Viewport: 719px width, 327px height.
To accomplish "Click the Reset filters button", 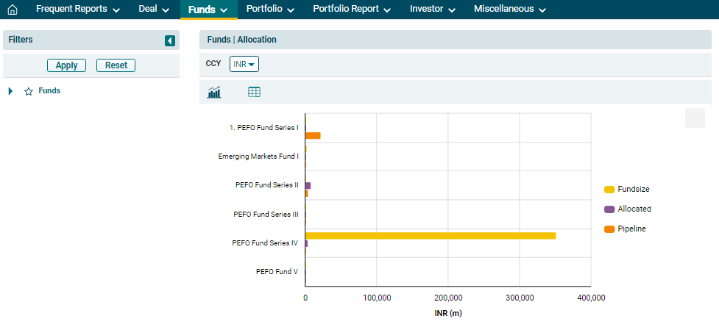I will (116, 65).
